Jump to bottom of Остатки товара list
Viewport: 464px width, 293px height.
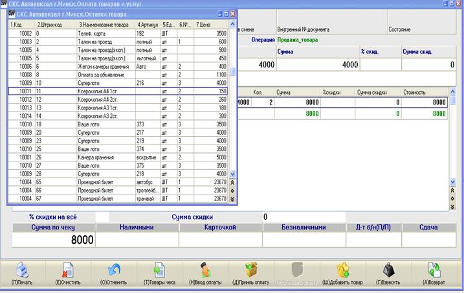pos(232,199)
